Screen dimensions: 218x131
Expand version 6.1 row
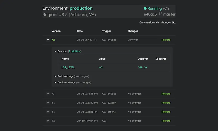pyautogui.click(x=48, y=103)
